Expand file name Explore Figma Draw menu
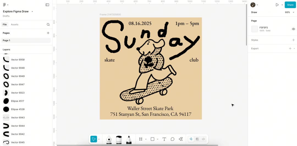The height and width of the screenshot is (146, 297). (x=32, y=12)
